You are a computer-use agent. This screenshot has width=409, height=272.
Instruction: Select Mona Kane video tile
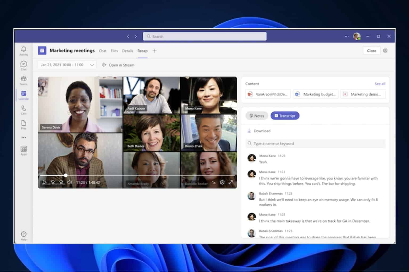pyautogui.click(x=209, y=95)
